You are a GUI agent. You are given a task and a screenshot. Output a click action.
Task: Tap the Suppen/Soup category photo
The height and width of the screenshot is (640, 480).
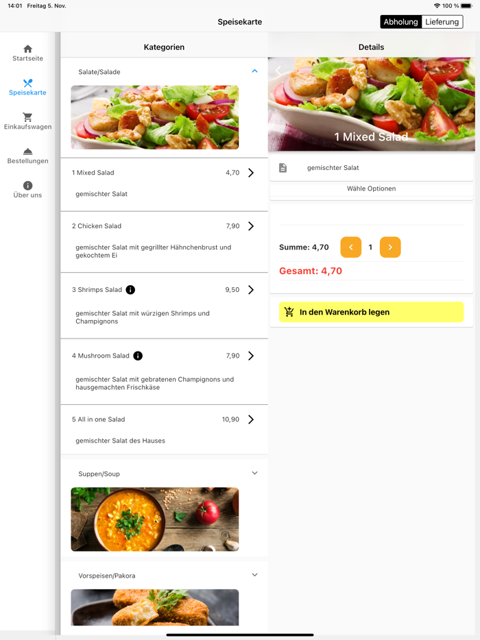pos(155,519)
